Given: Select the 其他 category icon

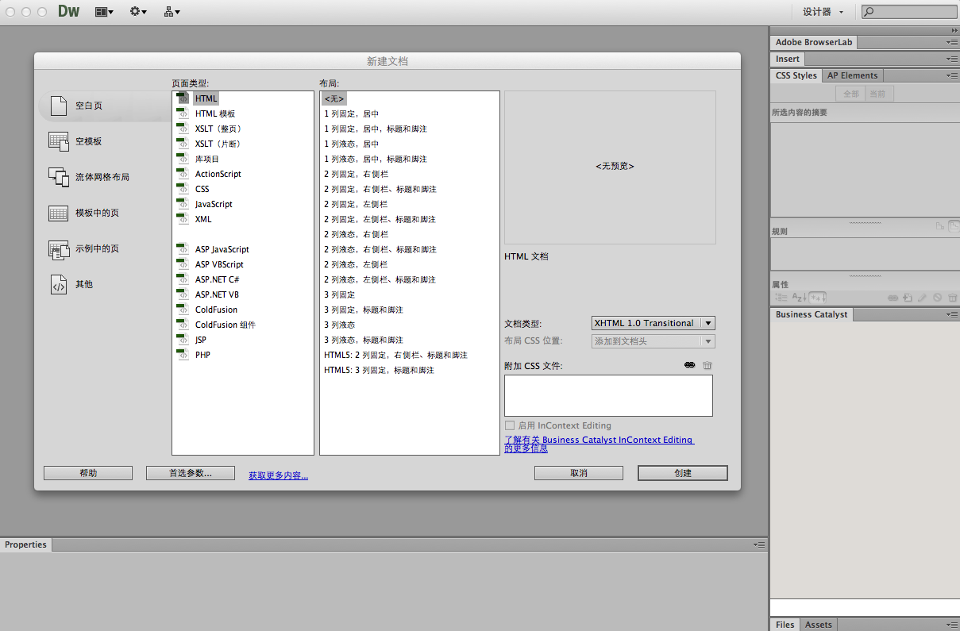Looking at the screenshot, I should tap(59, 284).
